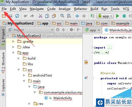Click the src breadcrumb item
Viewport: 132px width, 107px height.
(x=57, y=23)
